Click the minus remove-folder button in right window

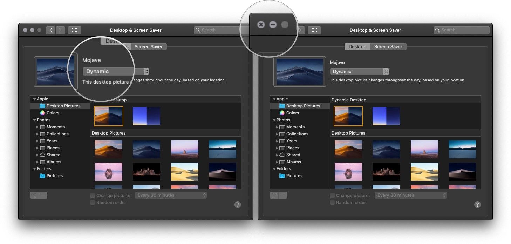283,195
